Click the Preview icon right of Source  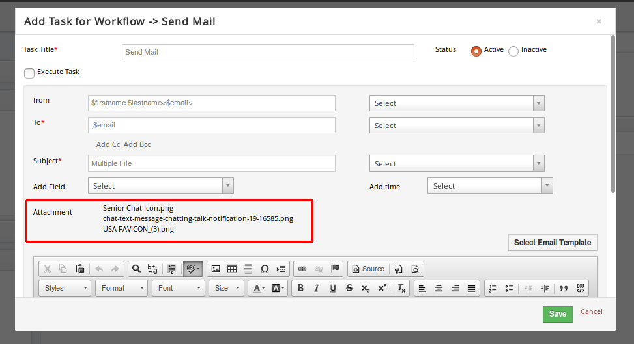click(415, 269)
